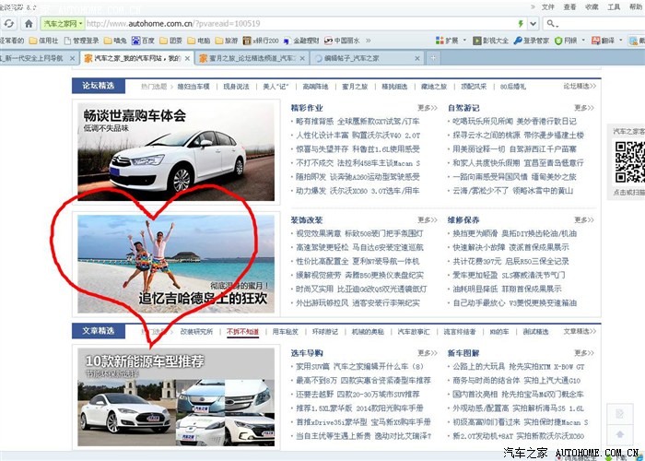The image size is (645, 461).
Task: Select the 不拆不知道 article category tab
Action: coord(242,331)
